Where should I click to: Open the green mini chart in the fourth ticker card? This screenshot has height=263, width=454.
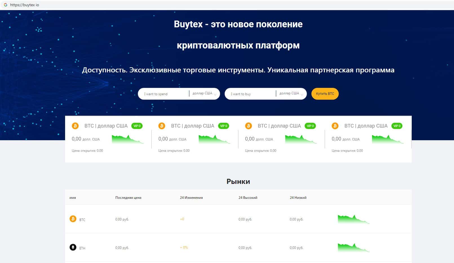point(388,139)
